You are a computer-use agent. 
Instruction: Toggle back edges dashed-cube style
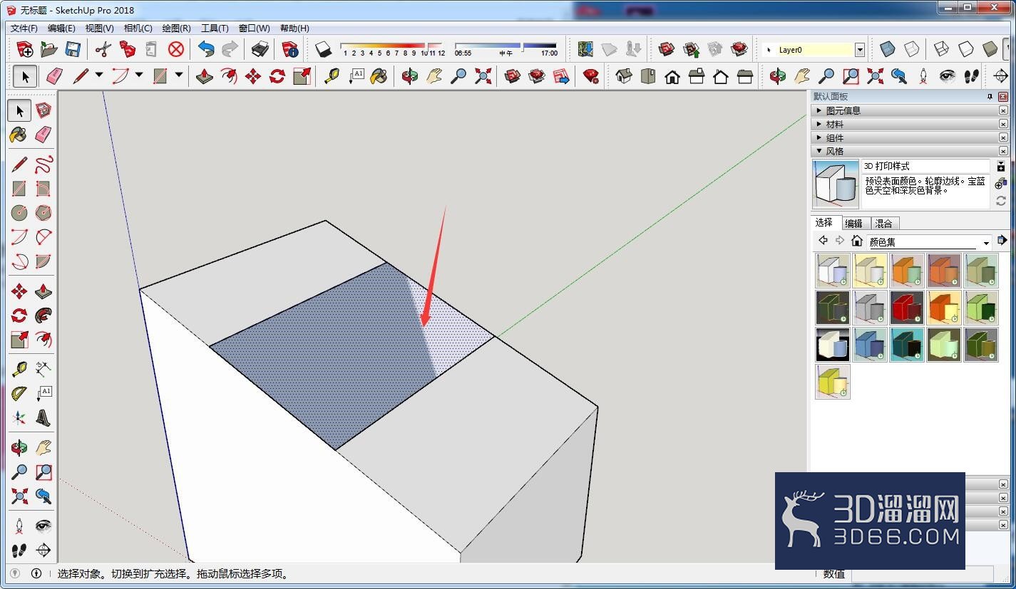912,49
